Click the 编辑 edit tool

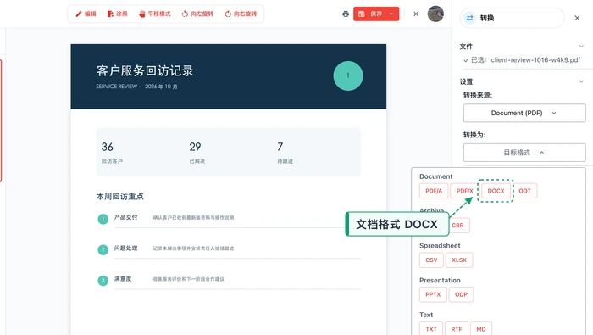pos(86,14)
